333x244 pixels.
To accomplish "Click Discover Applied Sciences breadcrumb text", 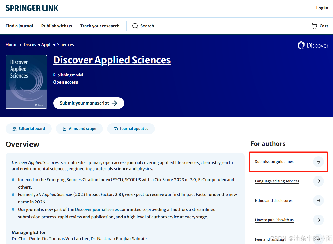I will coord(49,45).
